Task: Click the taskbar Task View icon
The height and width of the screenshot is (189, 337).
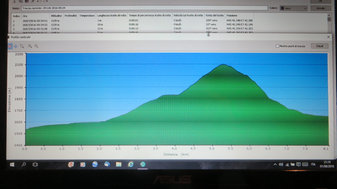Action: [35, 164]
